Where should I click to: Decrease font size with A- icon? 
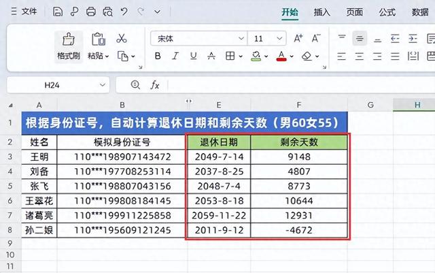[x=316, y=38]
